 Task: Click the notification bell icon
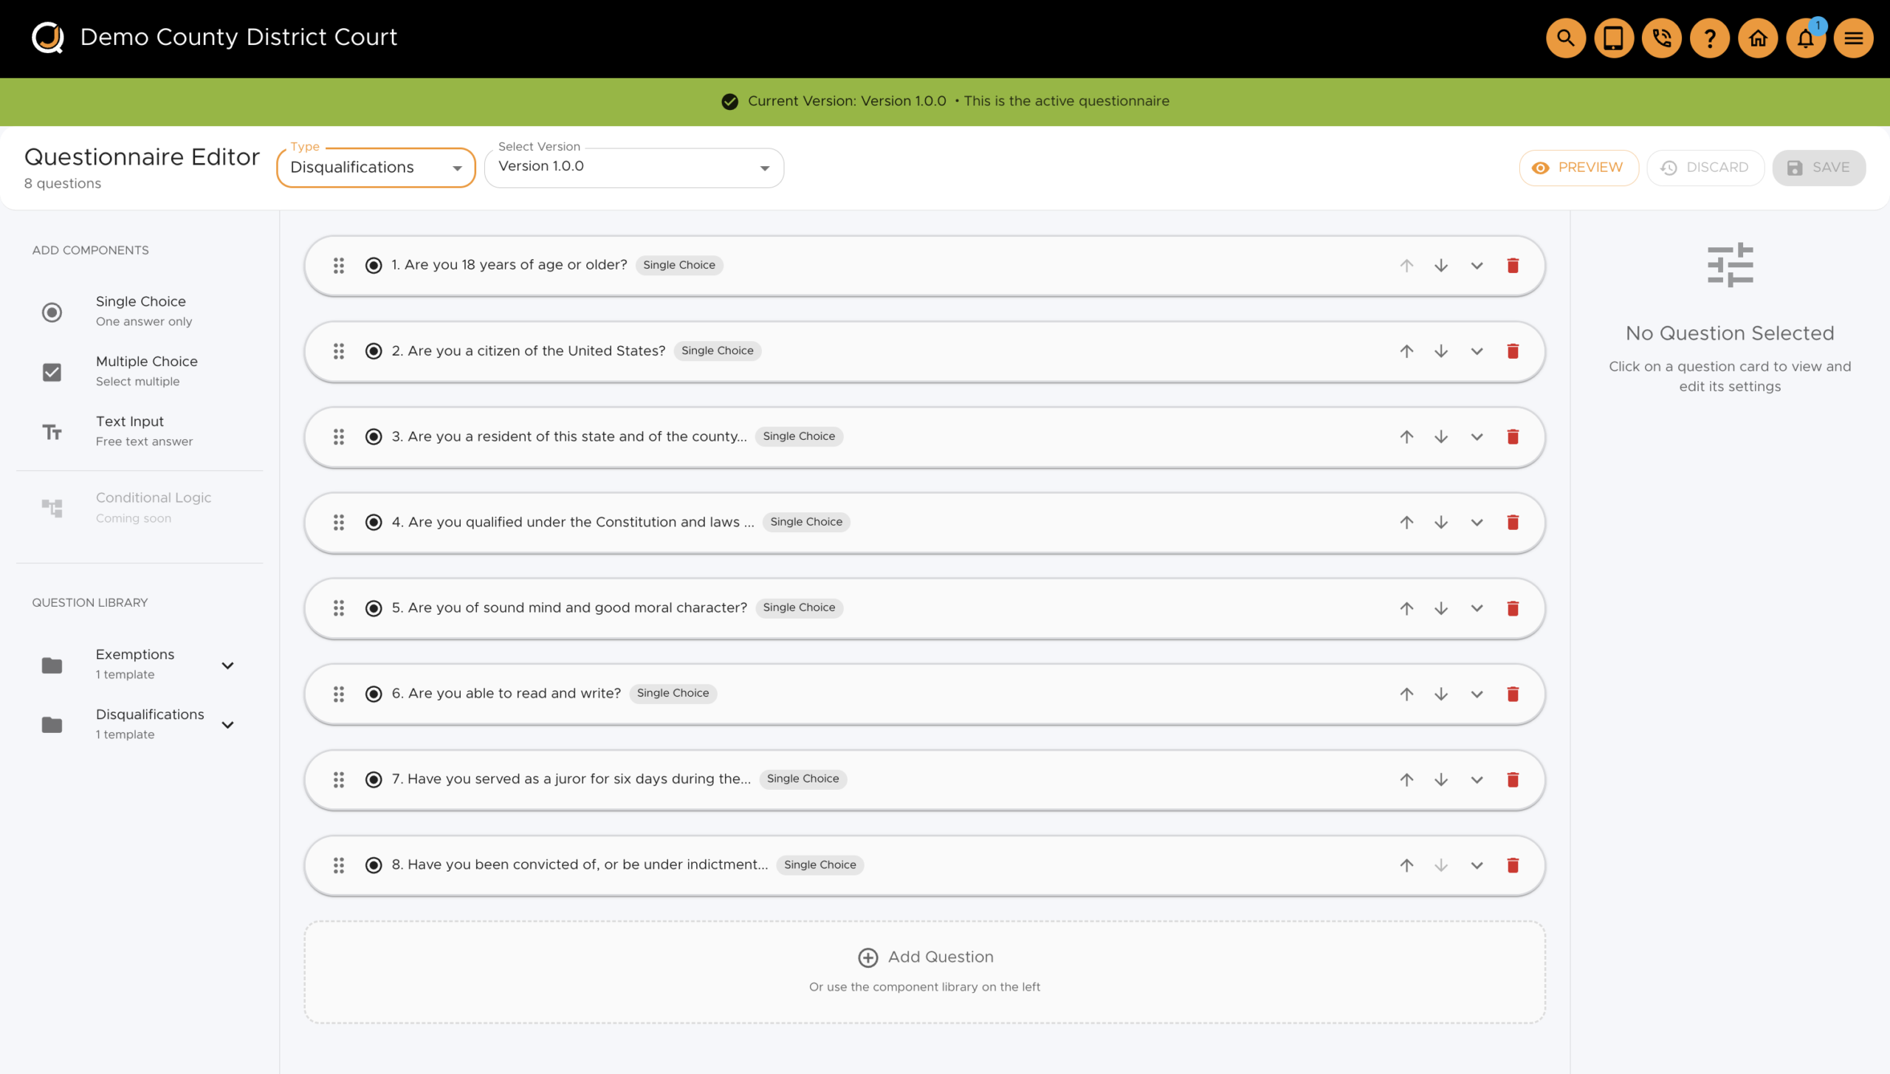click(x=1805, y=38)
